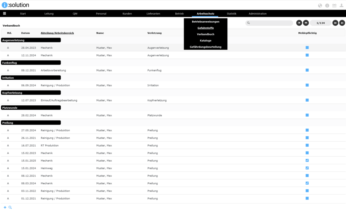Uncheck Meldepflichtig for 15.01.2025 Prellung entry

[x=307, y=160]
